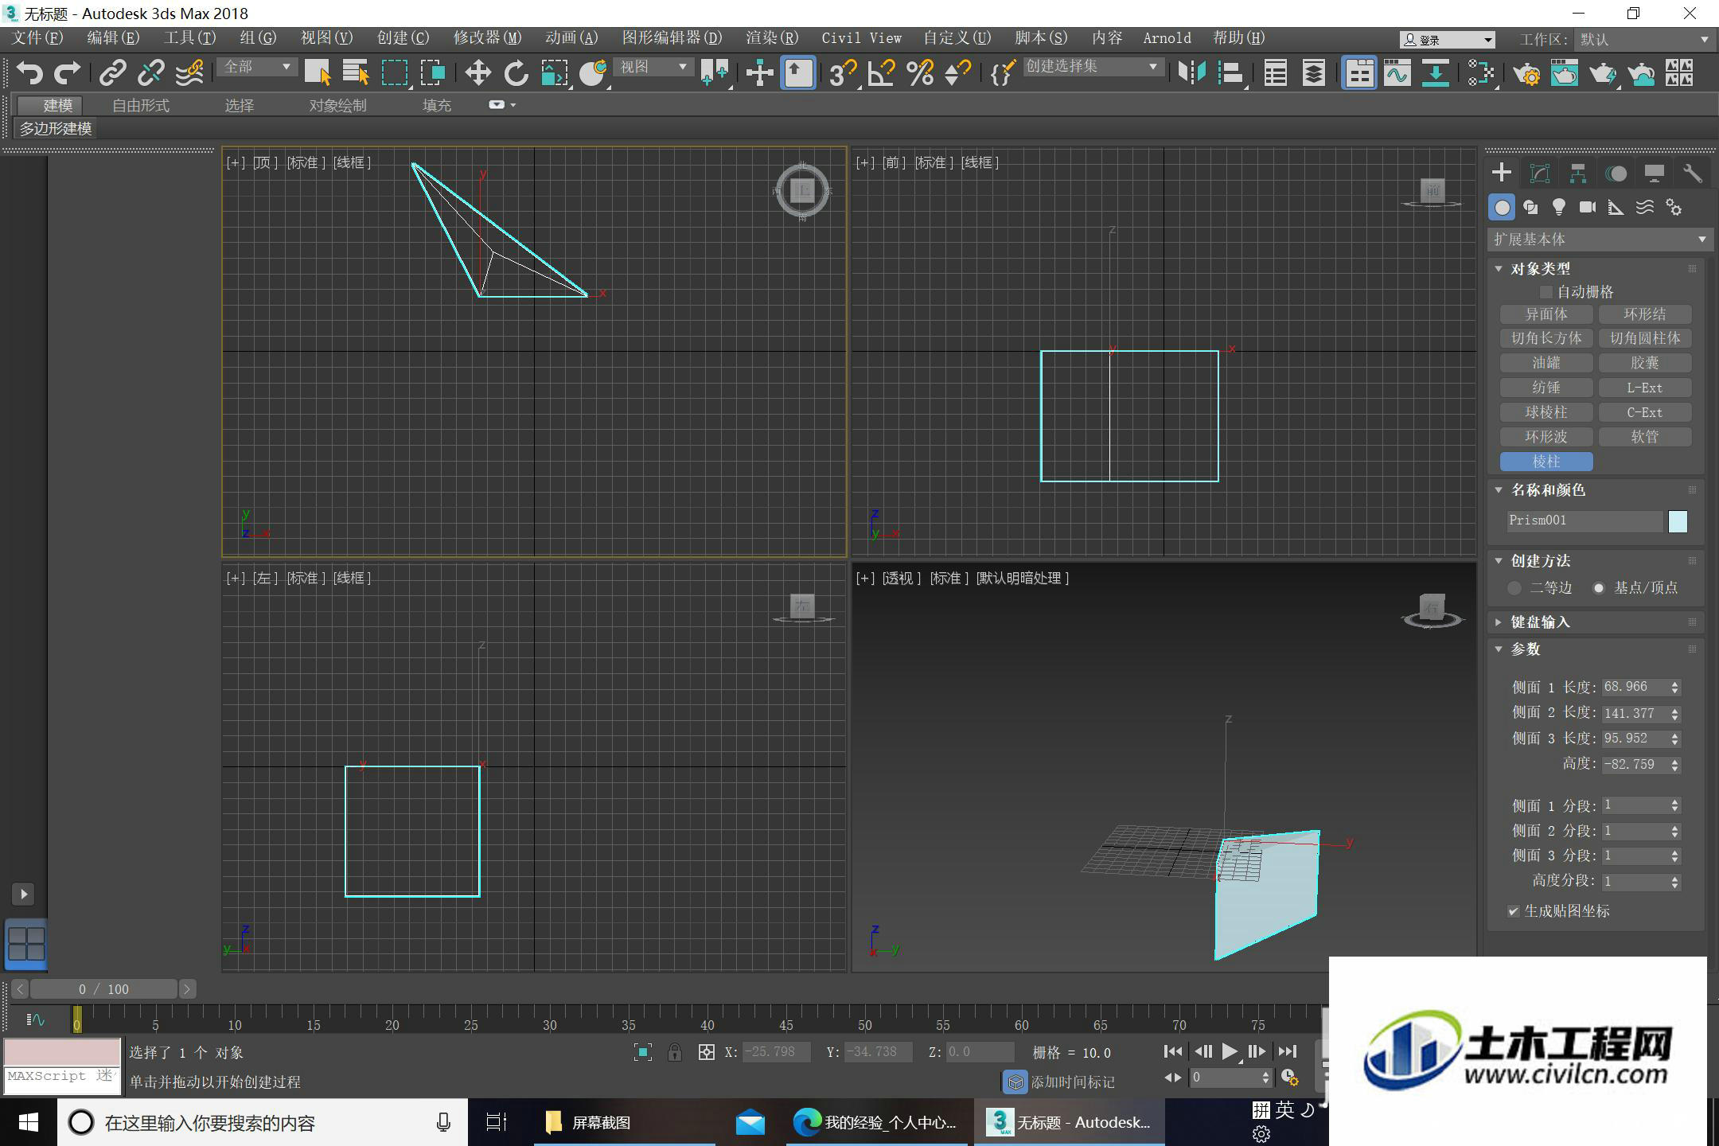Enable the 自动栅格 checkbox
The height and width of the screenshot is (1146, 1719).
(1546, 292)
